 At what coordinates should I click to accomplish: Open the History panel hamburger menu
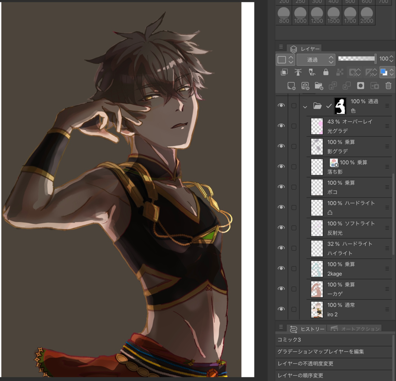[x=281, y=327]
